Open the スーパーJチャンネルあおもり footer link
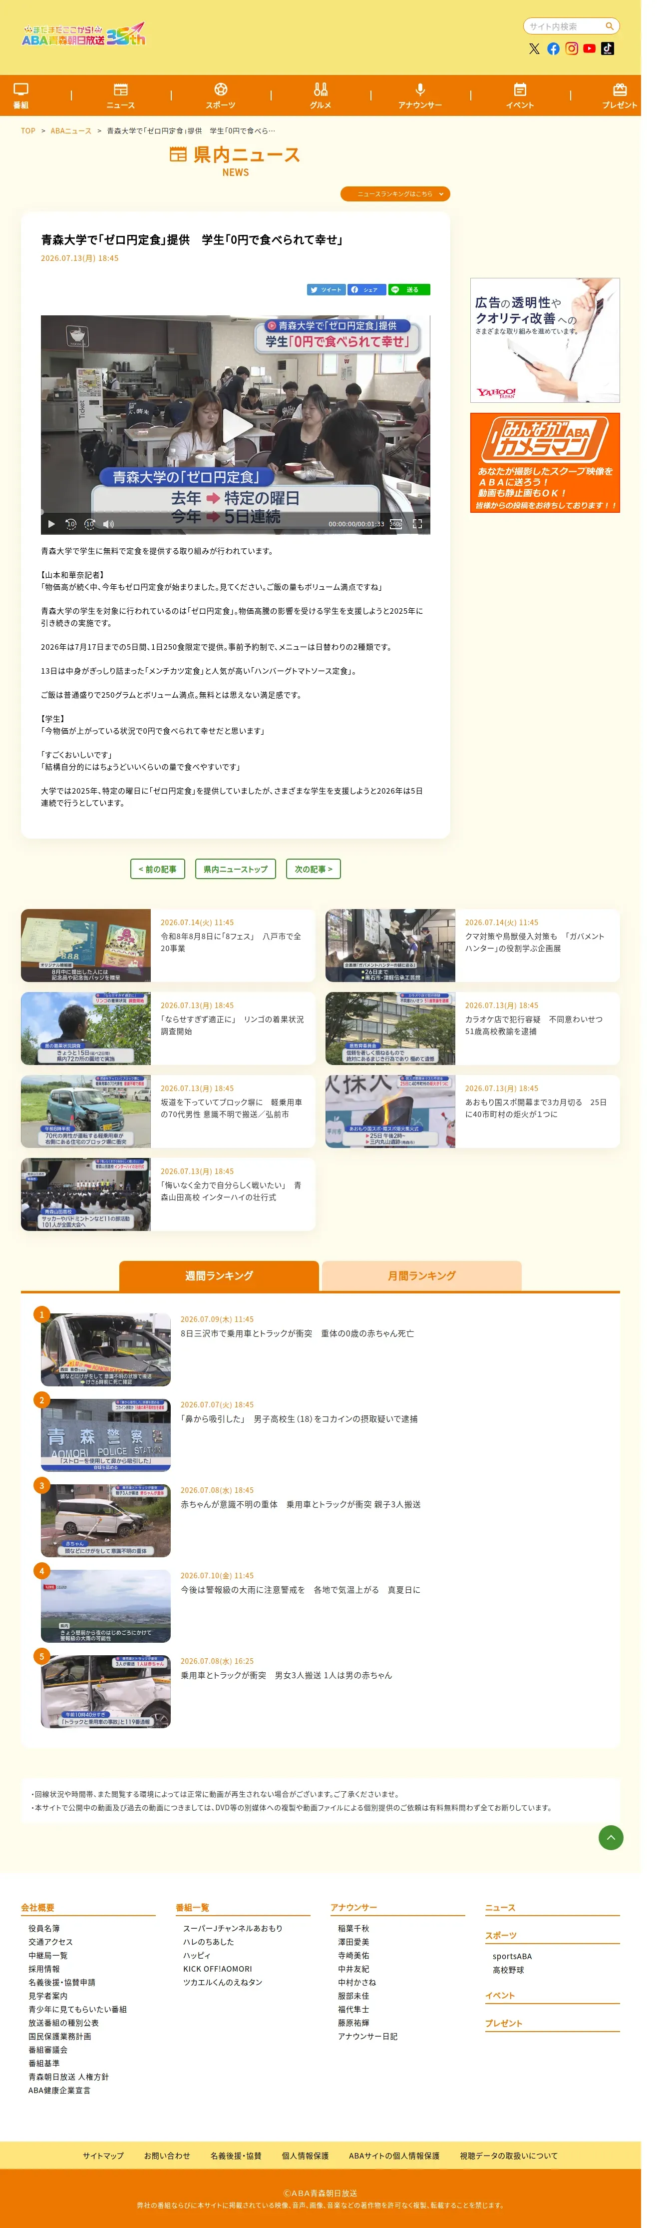The height and width of the screenshot is (2228, 670). (x=233, y=1929)
